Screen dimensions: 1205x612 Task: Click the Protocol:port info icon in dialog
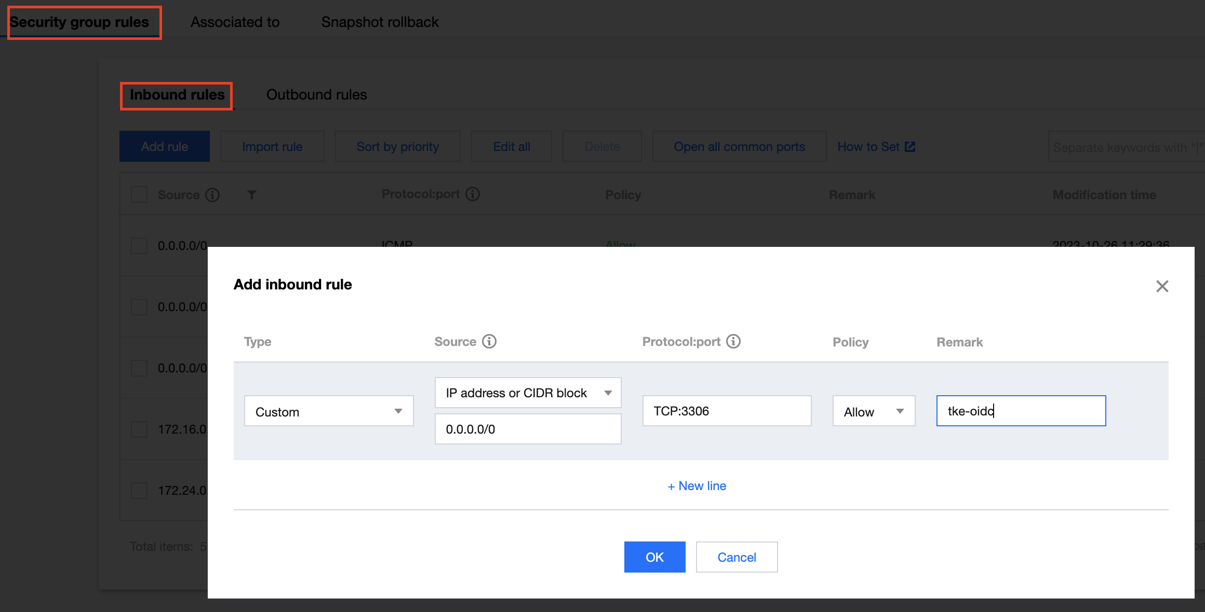[733, 341]
